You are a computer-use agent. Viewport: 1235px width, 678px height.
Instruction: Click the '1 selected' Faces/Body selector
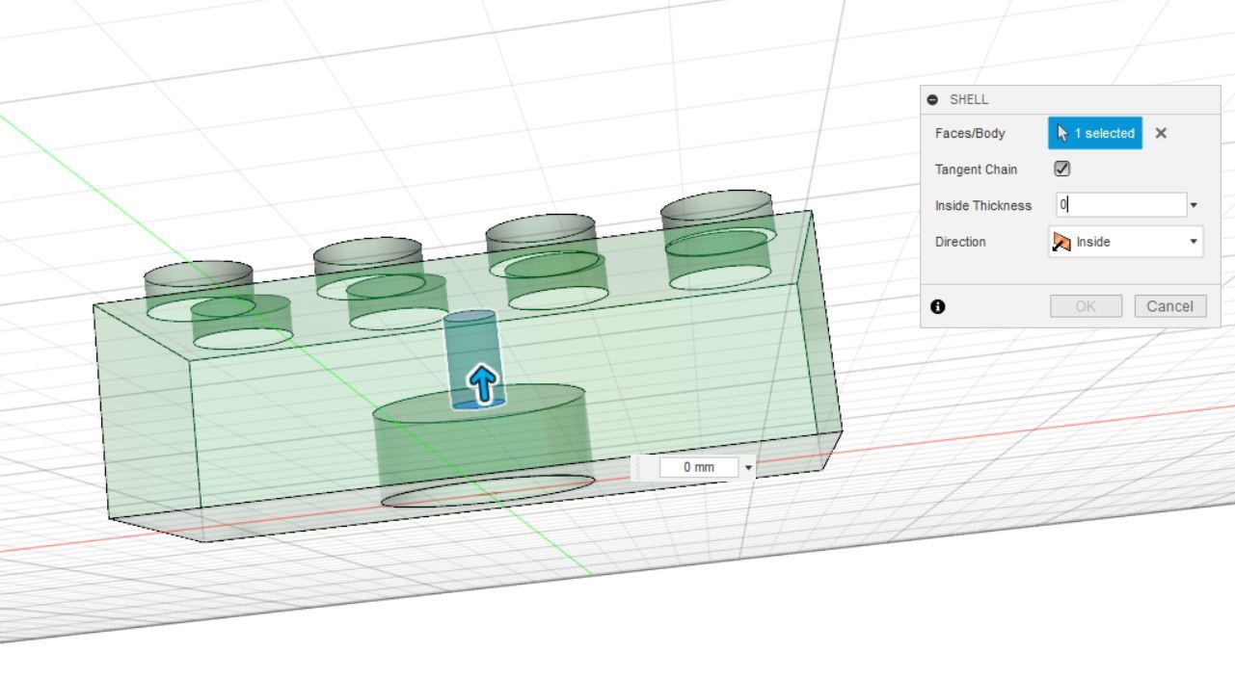pos(1095,133)
